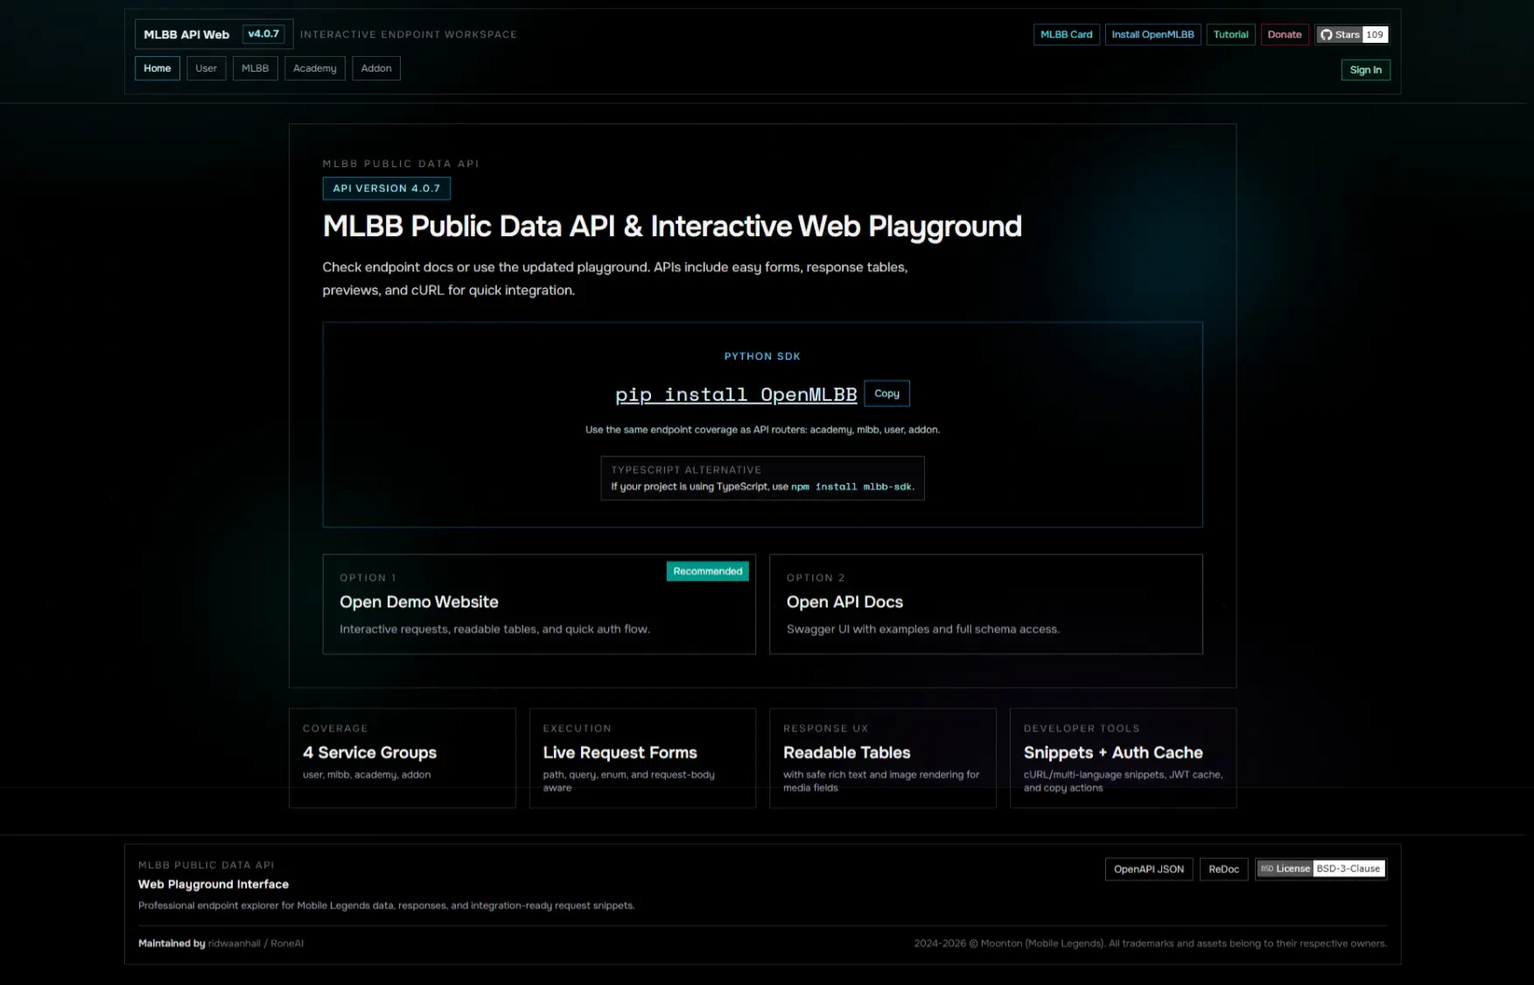This screenshot has width=1534, height=985.
Task: Go to the Academy tab
Action: [315, 68]
